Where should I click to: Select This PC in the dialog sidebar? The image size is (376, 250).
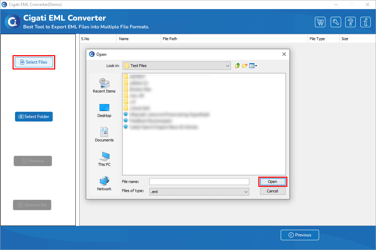[x=104, y=159]
